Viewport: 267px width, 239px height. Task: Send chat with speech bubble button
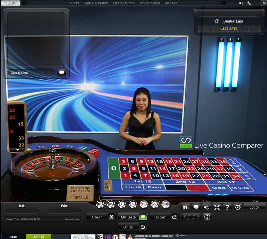pyautogui.click(x=62, y=72)
